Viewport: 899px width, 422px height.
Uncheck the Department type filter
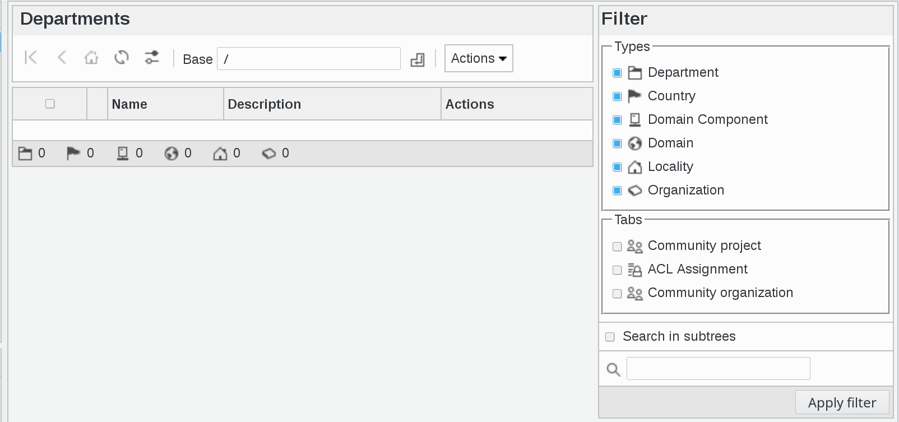click(x=617, y=73)
